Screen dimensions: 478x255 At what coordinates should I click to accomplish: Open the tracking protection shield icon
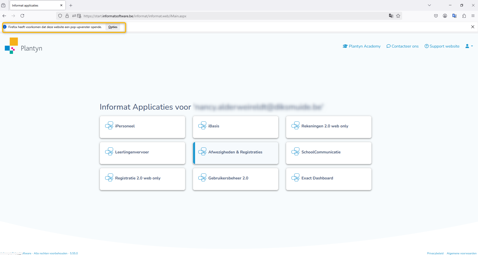tap(60, 16)
